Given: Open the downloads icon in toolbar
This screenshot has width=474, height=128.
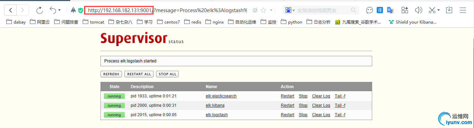Looking at the screenshot, I should point(449,10).
